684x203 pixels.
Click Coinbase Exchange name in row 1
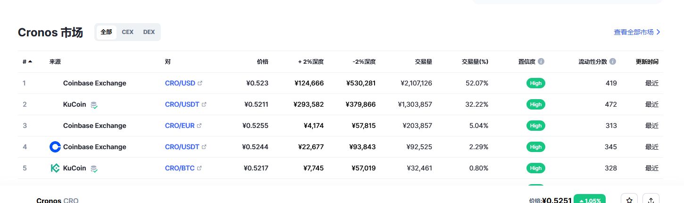[x=95, y=83]
